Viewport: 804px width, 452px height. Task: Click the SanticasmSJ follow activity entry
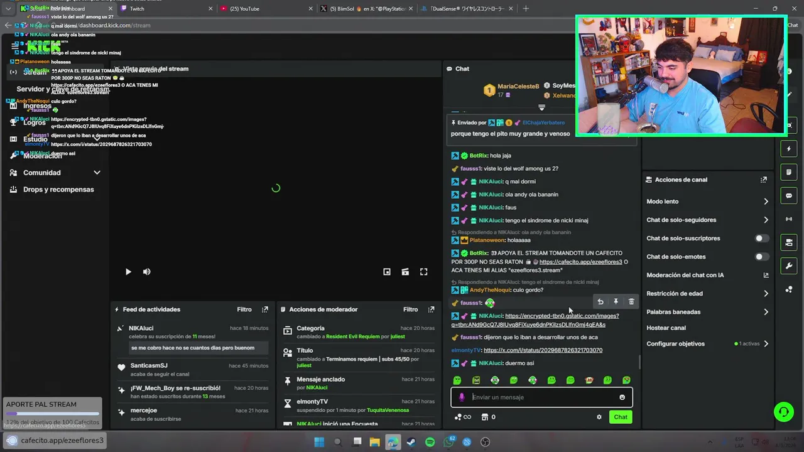point(192,370)
